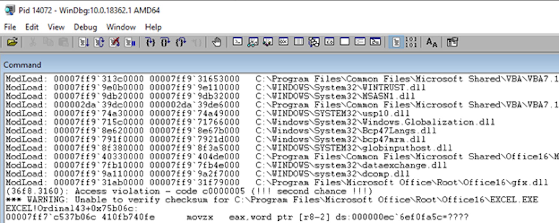Click the bcp47mrm.dll ModLoad line
559x223 pixels.
click(x=216, y=139)
